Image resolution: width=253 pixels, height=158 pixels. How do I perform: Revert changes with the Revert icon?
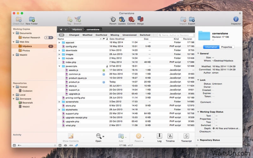(113, 19)
